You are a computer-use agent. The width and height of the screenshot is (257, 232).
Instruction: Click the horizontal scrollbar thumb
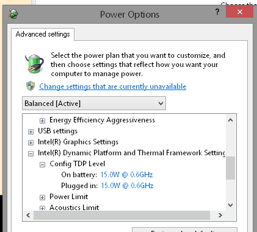click(x=121, y=215)
